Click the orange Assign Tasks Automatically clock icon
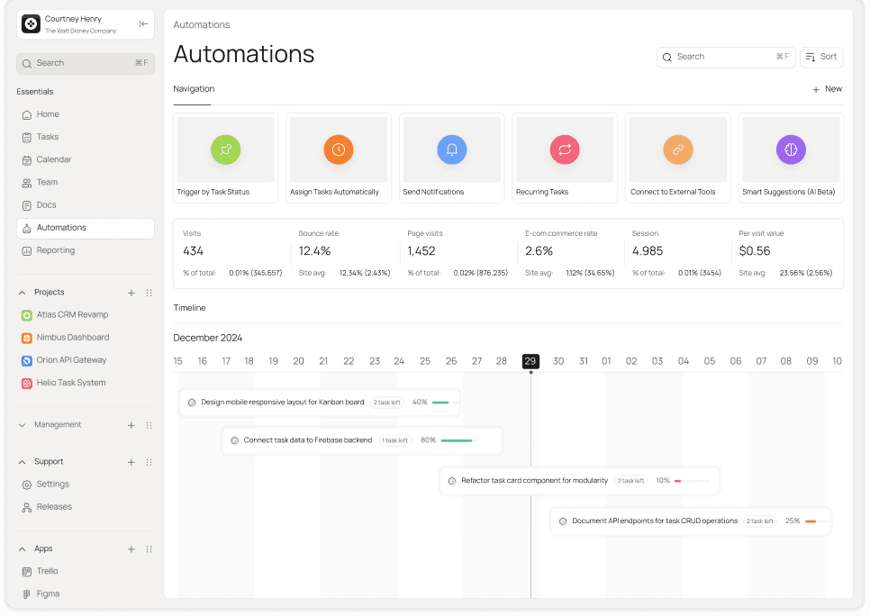Image resolution: width=870 pixels, height=616 pixels. (x=339, y=149)
